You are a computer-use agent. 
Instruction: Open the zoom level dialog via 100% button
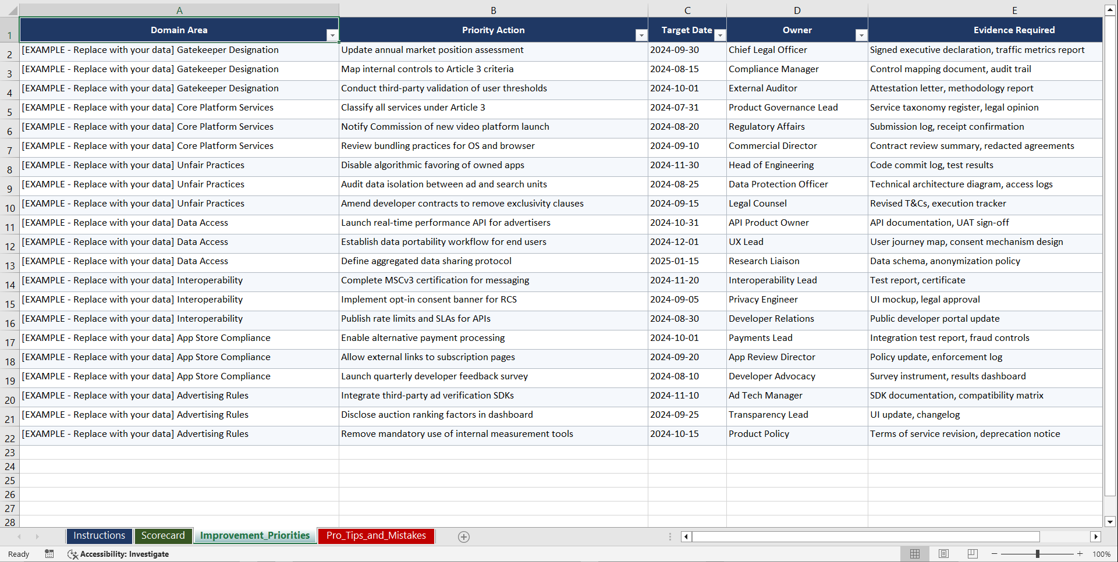(x=1102, y=554)
